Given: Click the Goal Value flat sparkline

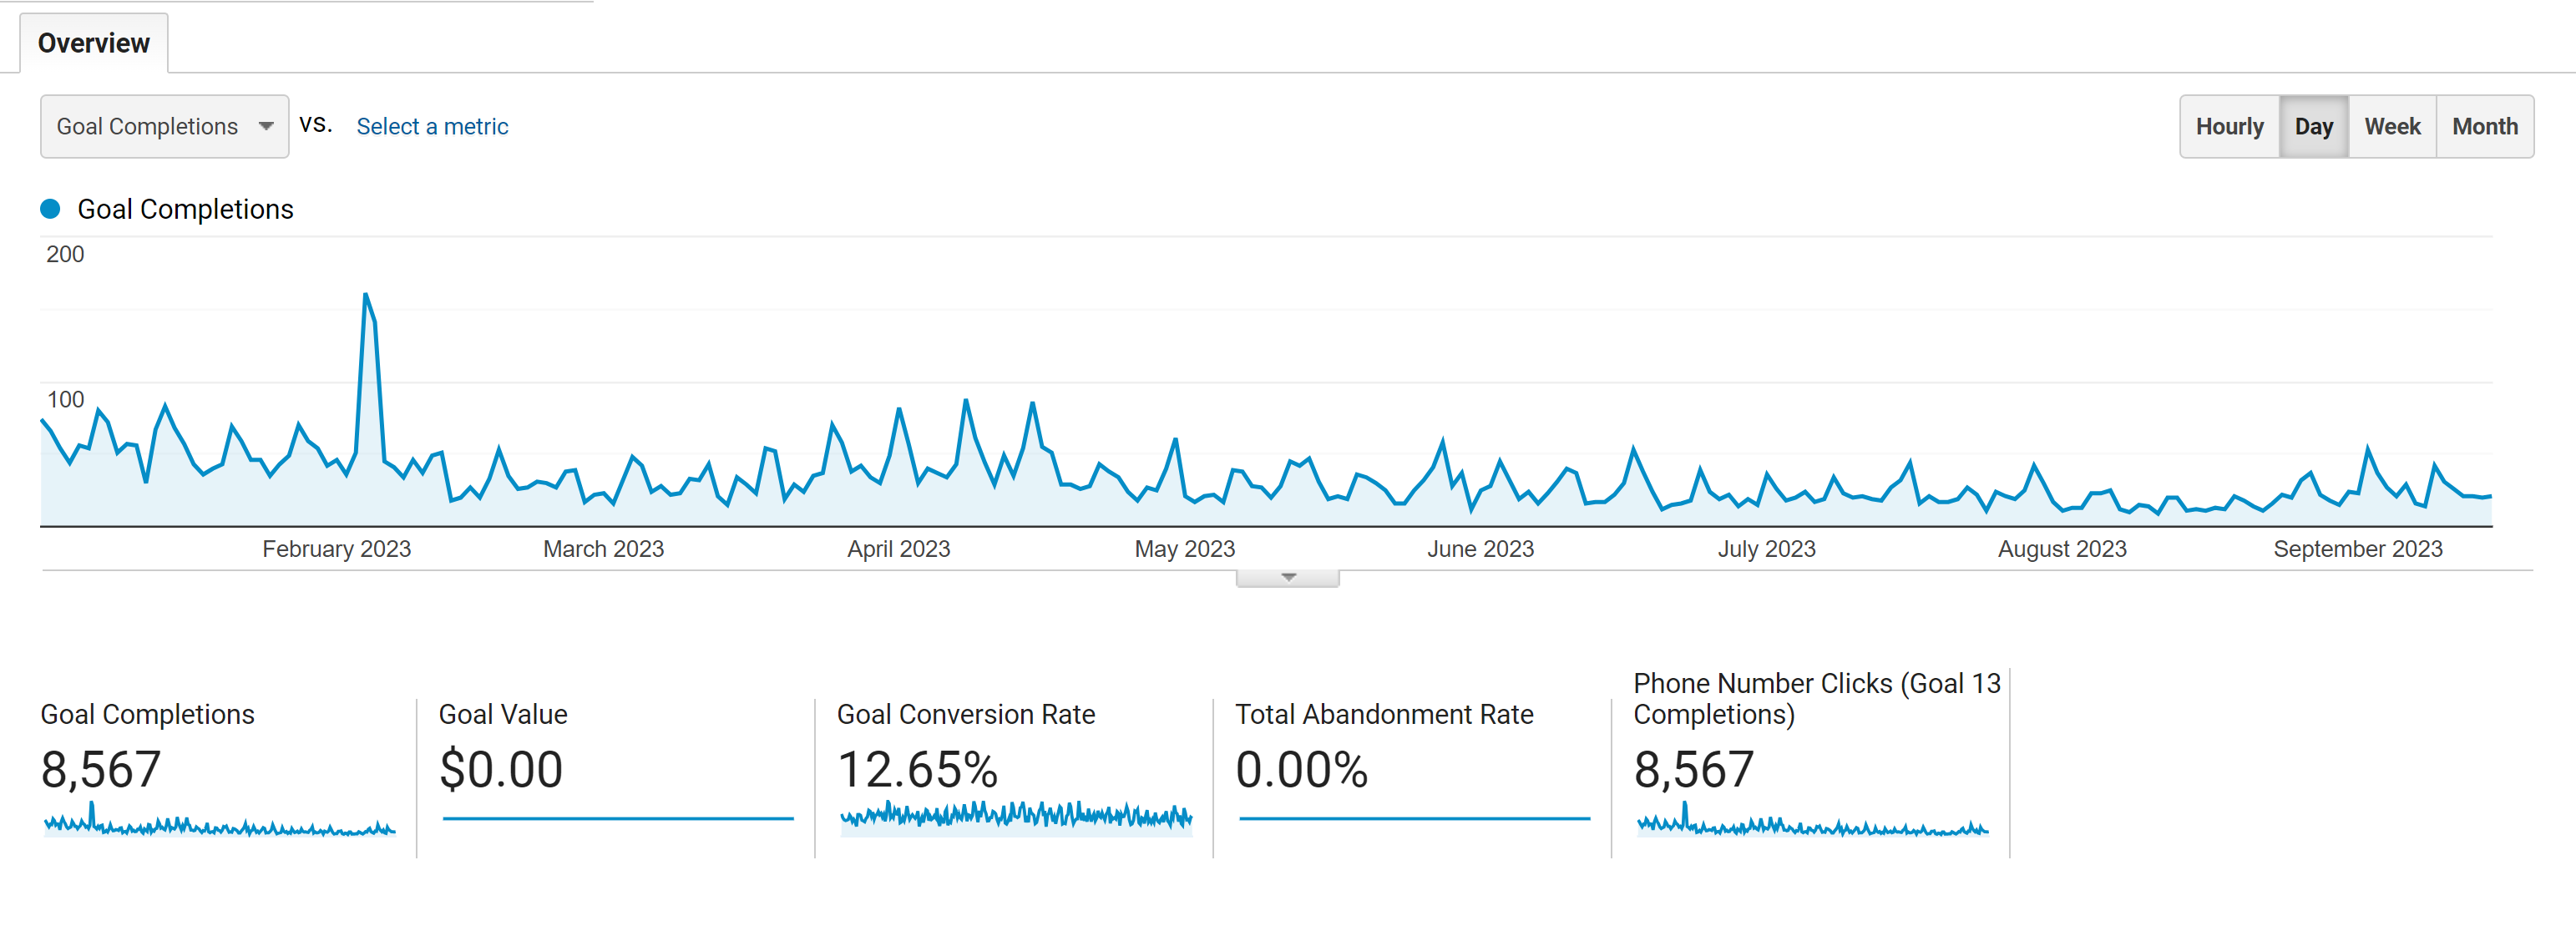Looking at the screenshot, I should pos(618,818).
